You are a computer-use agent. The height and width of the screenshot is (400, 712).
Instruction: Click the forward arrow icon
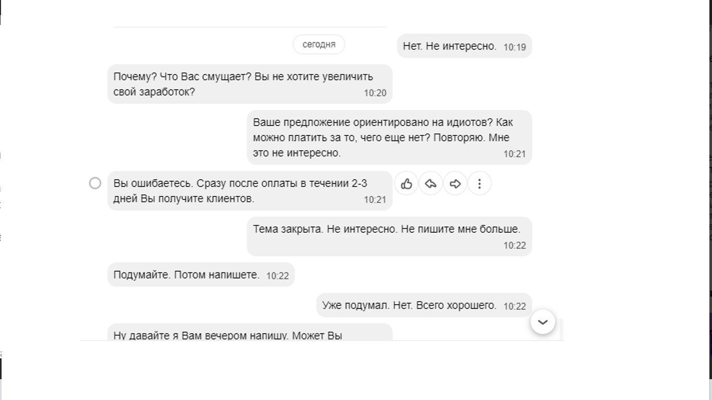(455, 183)
